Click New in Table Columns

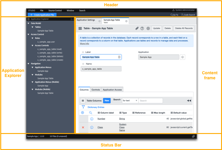(107, 101)
